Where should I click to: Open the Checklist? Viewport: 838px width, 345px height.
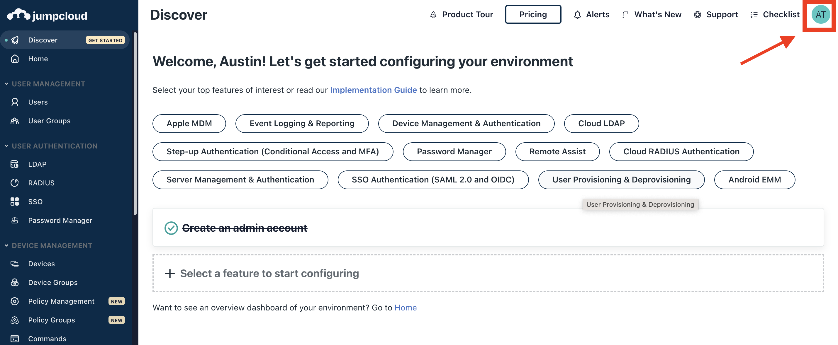pyautogui.click(x=775, y=15)
